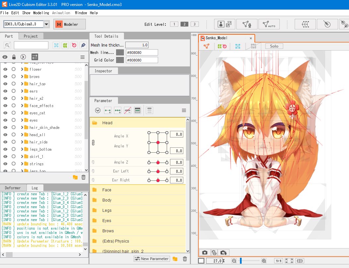Toggle the white background checkbox beside zoom value

pos(201,261)
